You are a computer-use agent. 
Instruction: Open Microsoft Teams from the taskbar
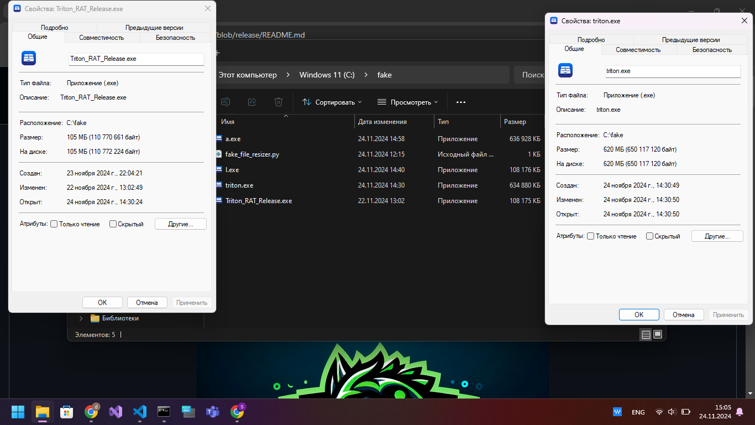(x=212, y=412)
